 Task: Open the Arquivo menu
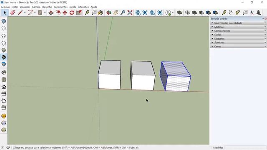[5, 7]
